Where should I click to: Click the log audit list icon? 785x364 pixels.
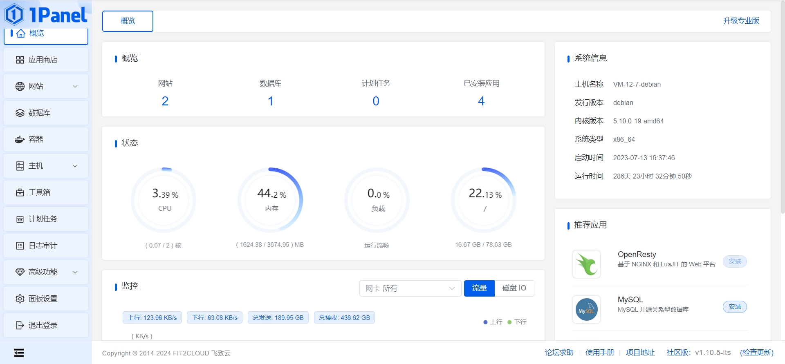pyautogui.click(x=20, y=246)
